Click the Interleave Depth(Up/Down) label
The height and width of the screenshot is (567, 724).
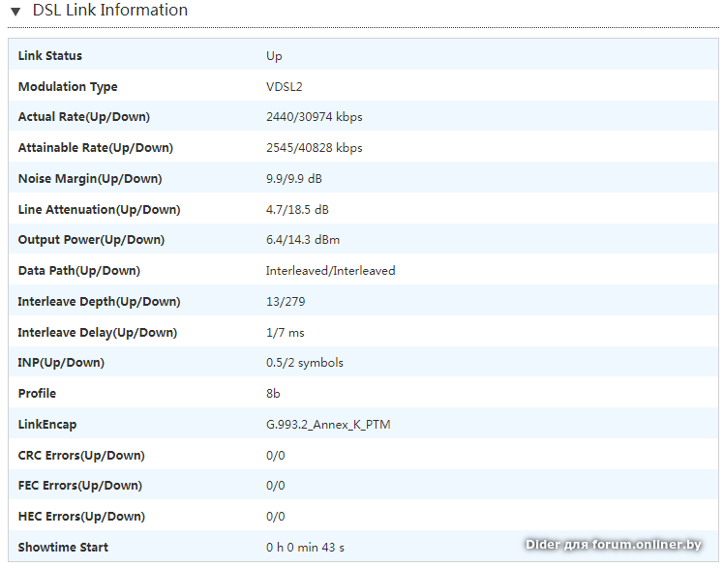click(99, 302)
